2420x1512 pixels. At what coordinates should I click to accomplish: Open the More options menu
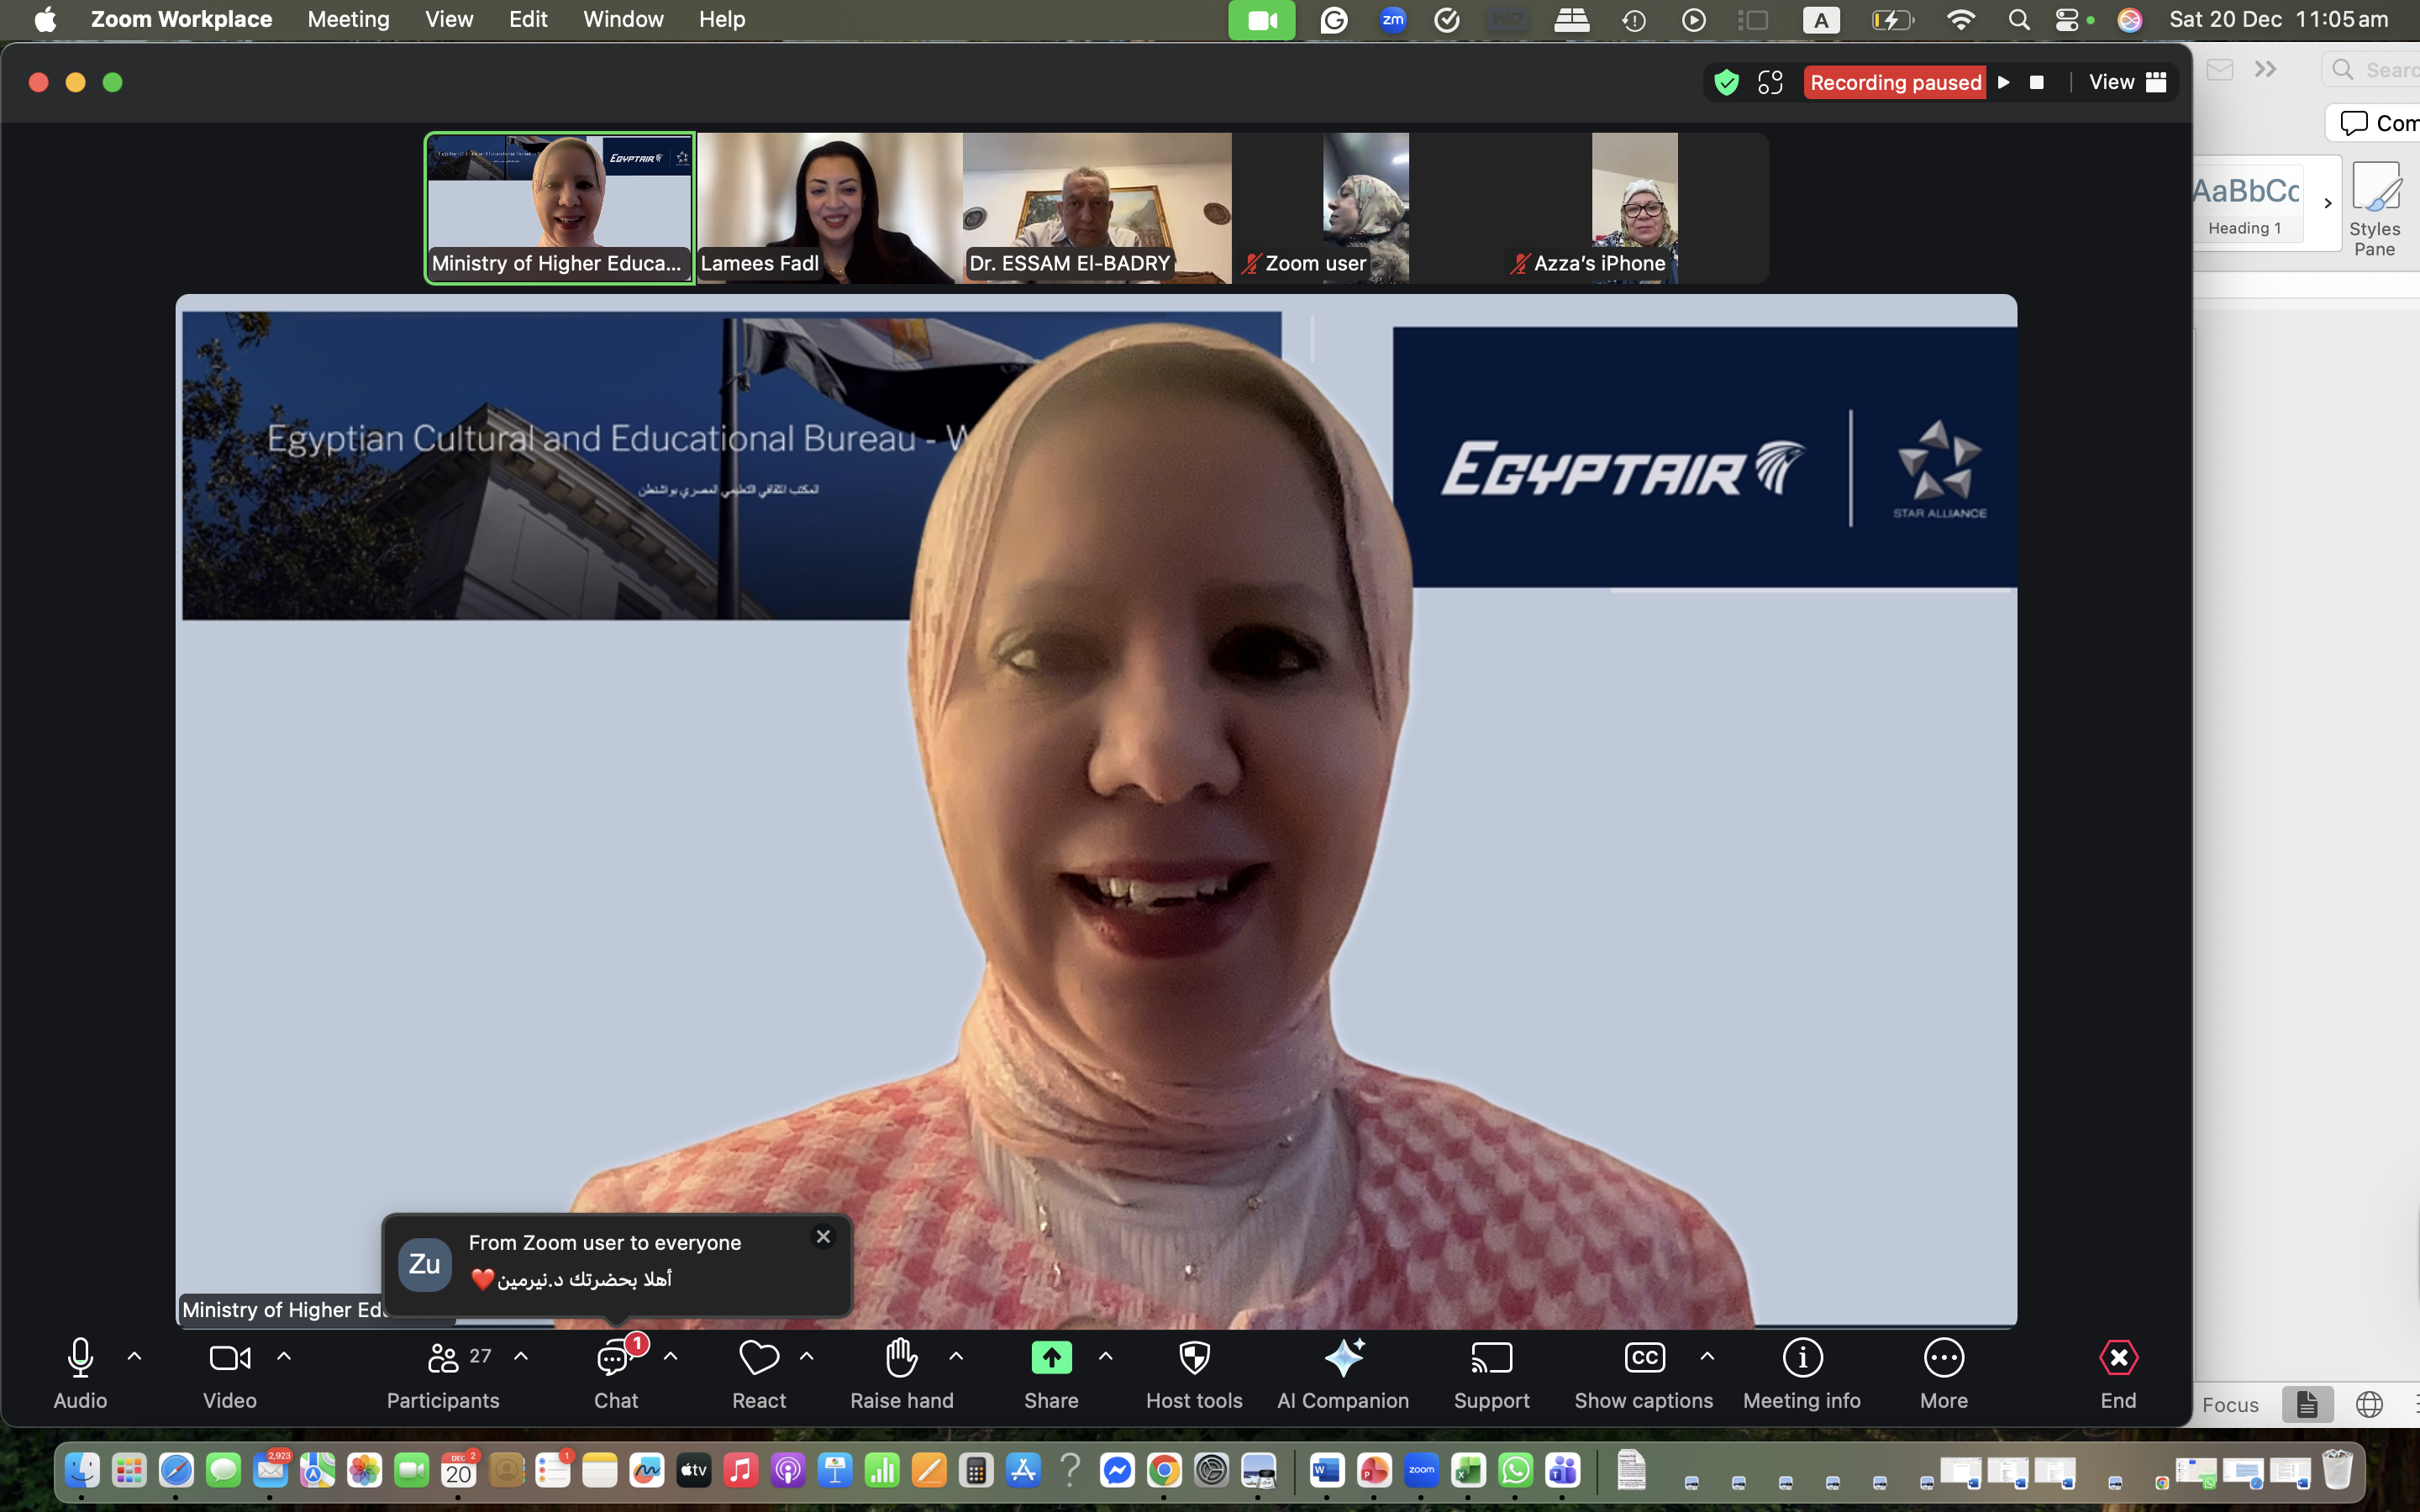point(1943,1359)
